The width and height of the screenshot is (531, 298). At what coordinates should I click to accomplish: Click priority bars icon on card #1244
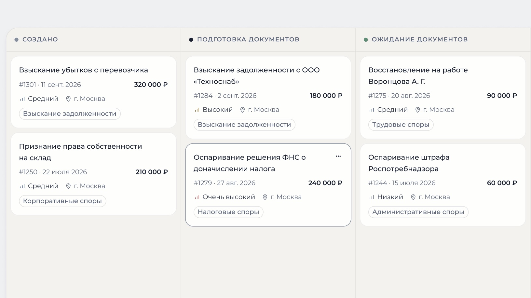(x=372, y=197)
